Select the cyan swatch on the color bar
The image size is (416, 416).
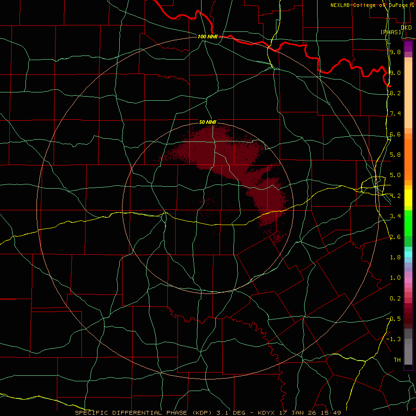pyautogui.click(x=408, y=254)
